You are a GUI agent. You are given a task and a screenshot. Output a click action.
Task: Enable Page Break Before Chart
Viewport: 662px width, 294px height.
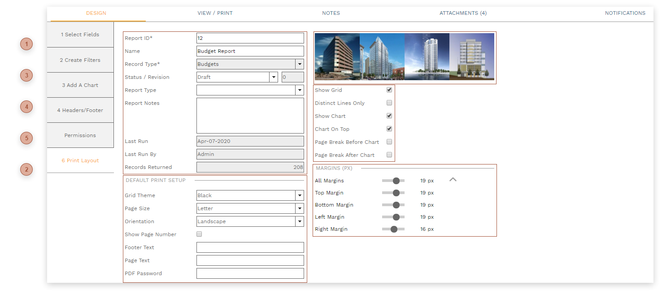[x=389, y=142]
